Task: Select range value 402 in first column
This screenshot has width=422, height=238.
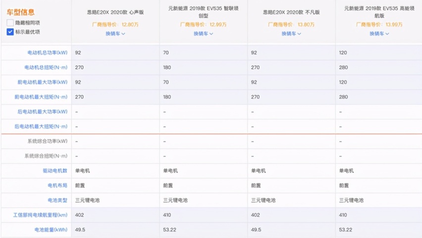Action: click(79, 215)
